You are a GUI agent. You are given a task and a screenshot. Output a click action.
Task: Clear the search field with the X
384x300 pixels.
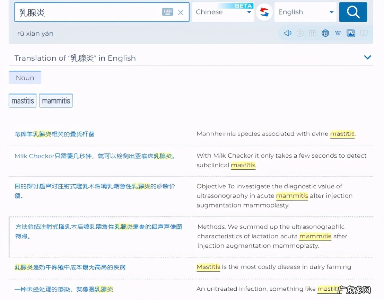coord(181,12)
